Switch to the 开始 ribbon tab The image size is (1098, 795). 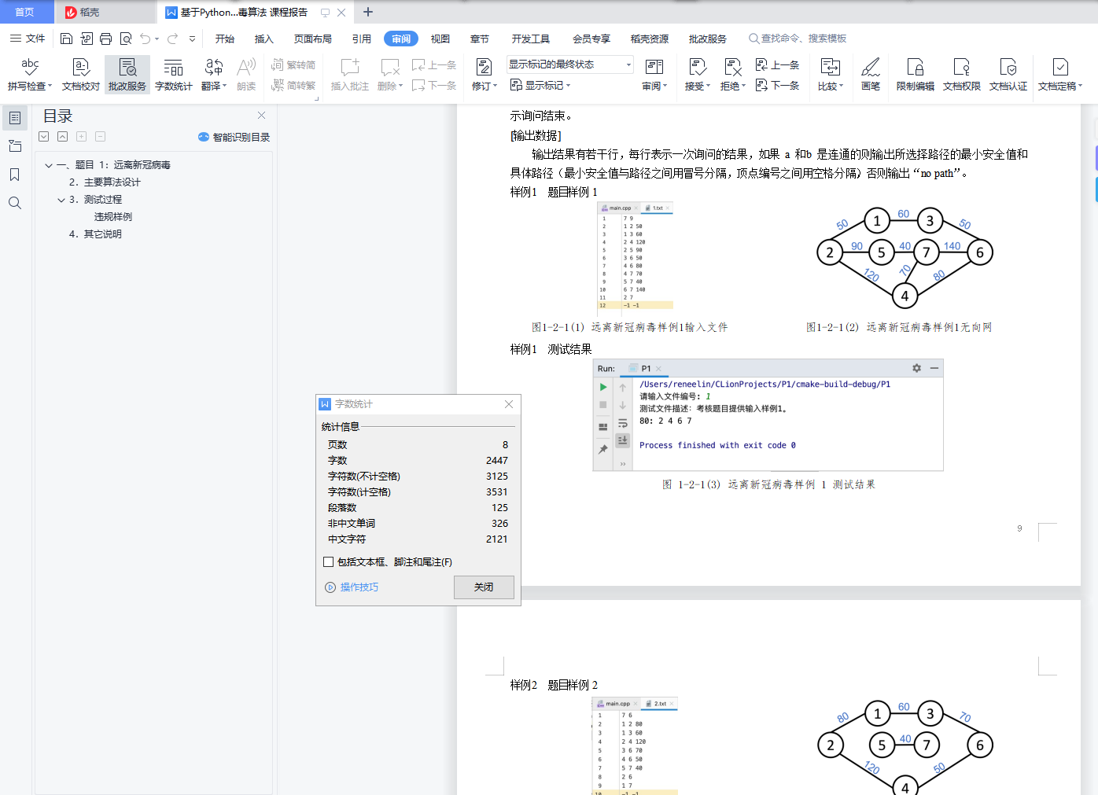click(x=225, y=39)
